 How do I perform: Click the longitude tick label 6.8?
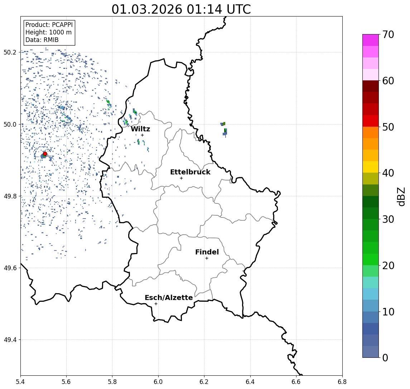[342, 382]
